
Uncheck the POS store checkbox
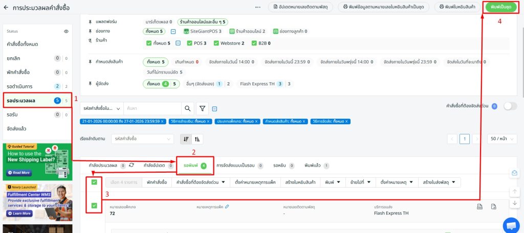189,43
